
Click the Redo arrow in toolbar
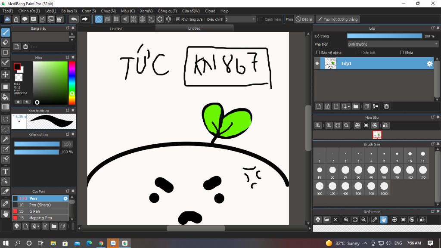click(84, 19)
